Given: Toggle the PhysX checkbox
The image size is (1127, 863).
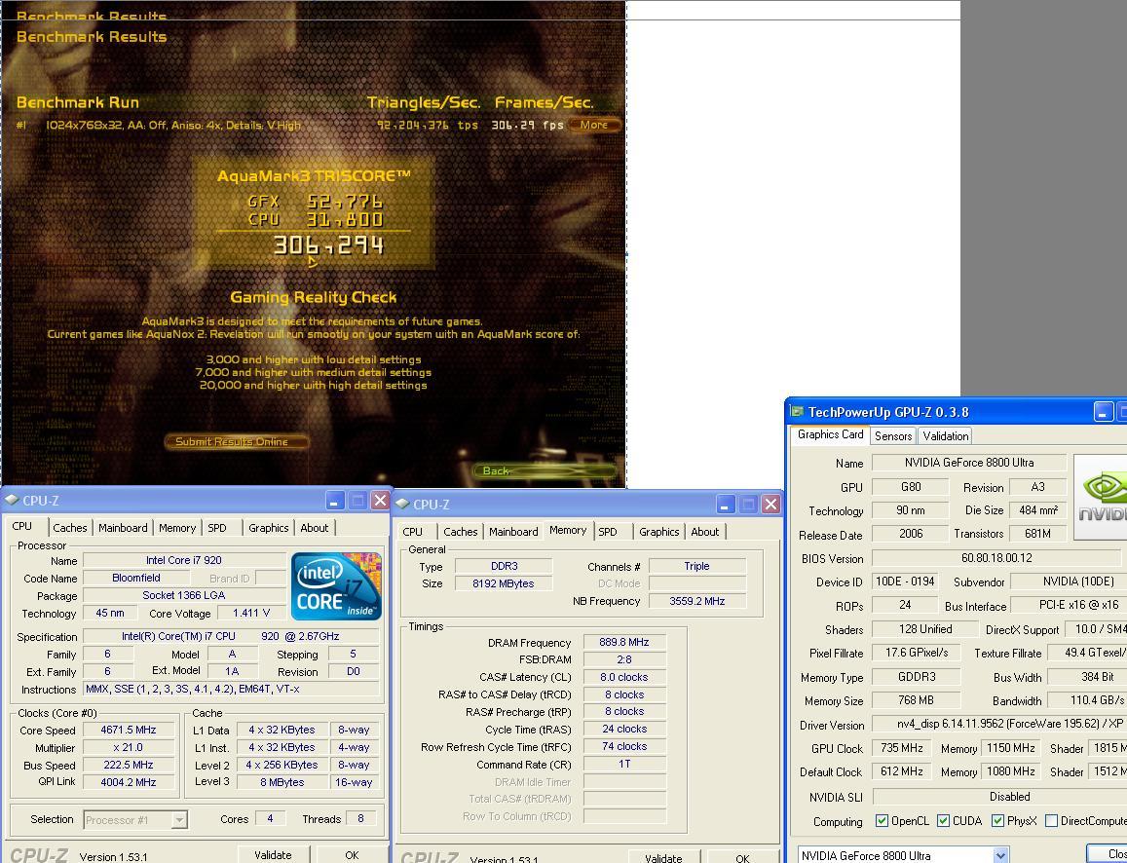Looking at the screenshot, I should coord(997,820).
